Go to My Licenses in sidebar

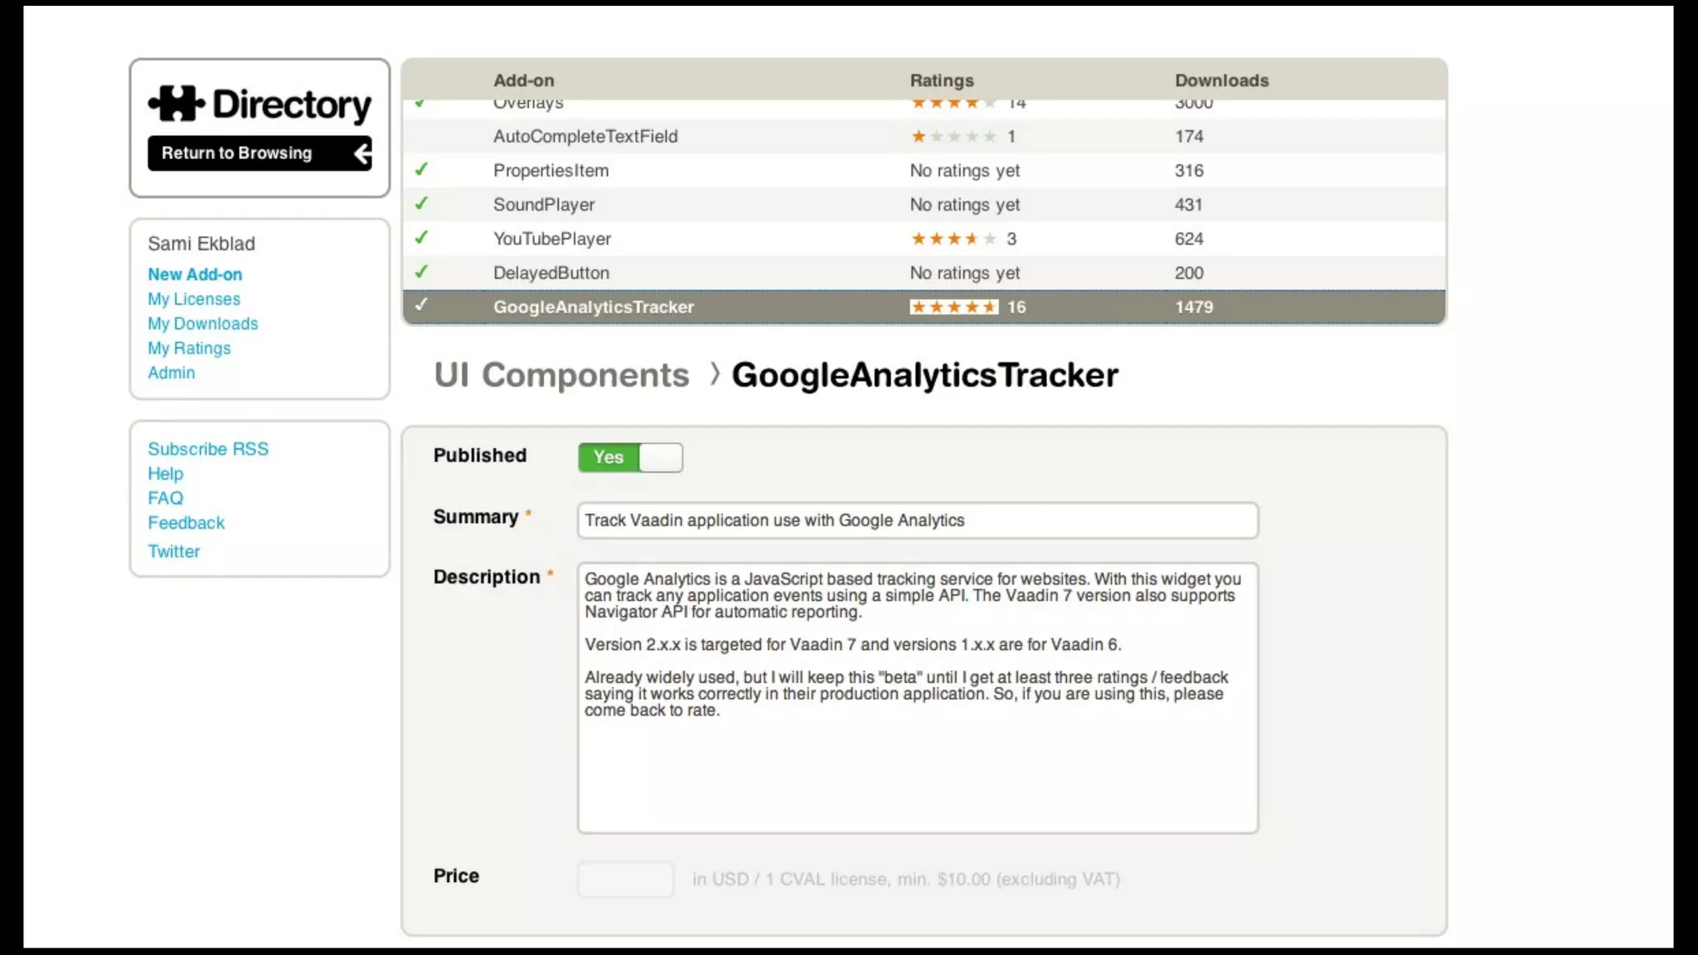pos(194,299)
